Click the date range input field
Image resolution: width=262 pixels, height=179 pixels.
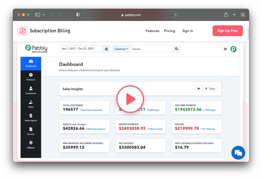click(x=81, y=49)
